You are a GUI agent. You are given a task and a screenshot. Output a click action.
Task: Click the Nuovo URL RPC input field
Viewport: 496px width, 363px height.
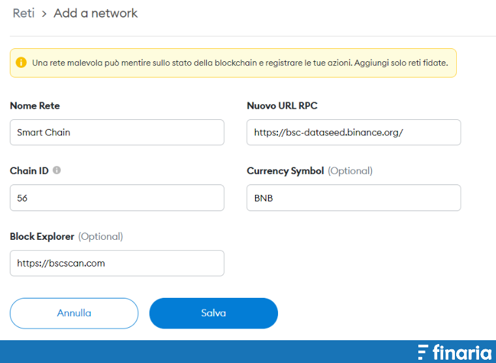pyautogui.click(x=354, y=132)
